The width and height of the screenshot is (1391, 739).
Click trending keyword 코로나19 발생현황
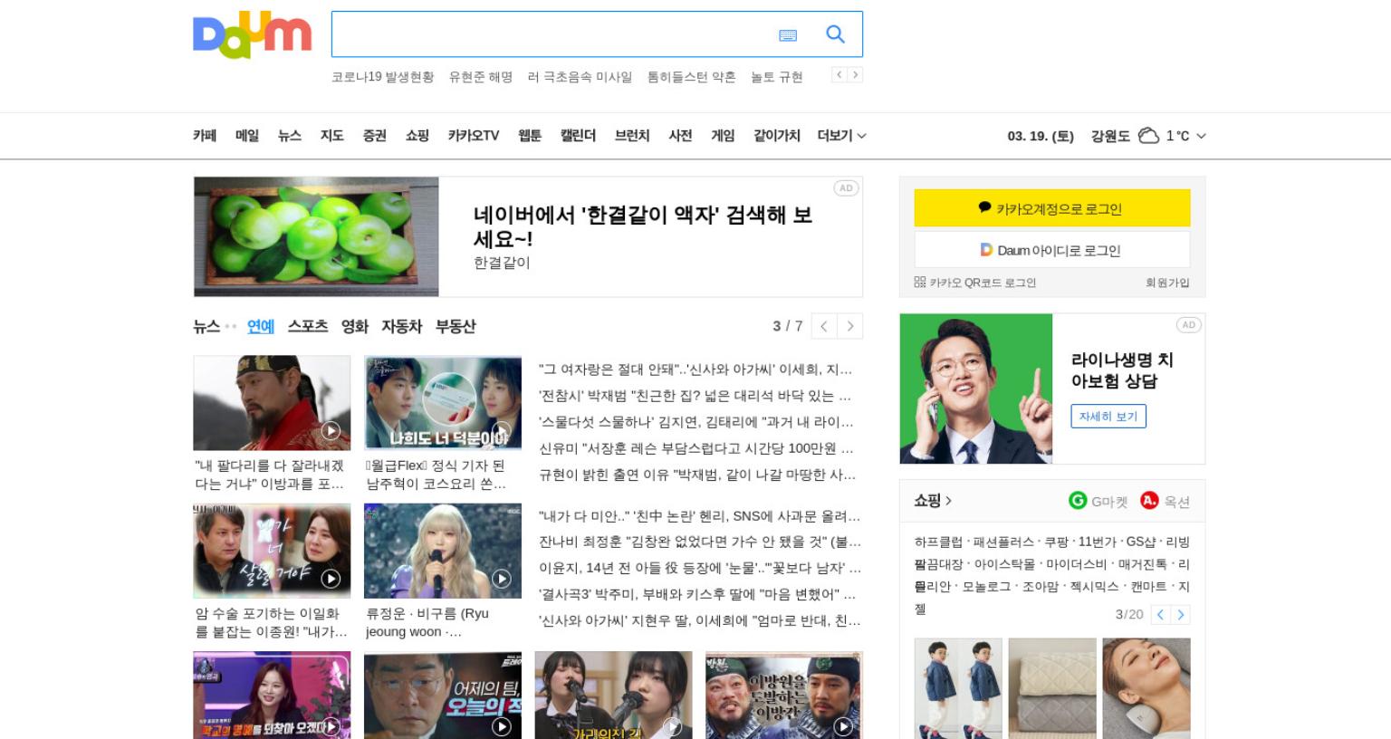tap(383, 77)
